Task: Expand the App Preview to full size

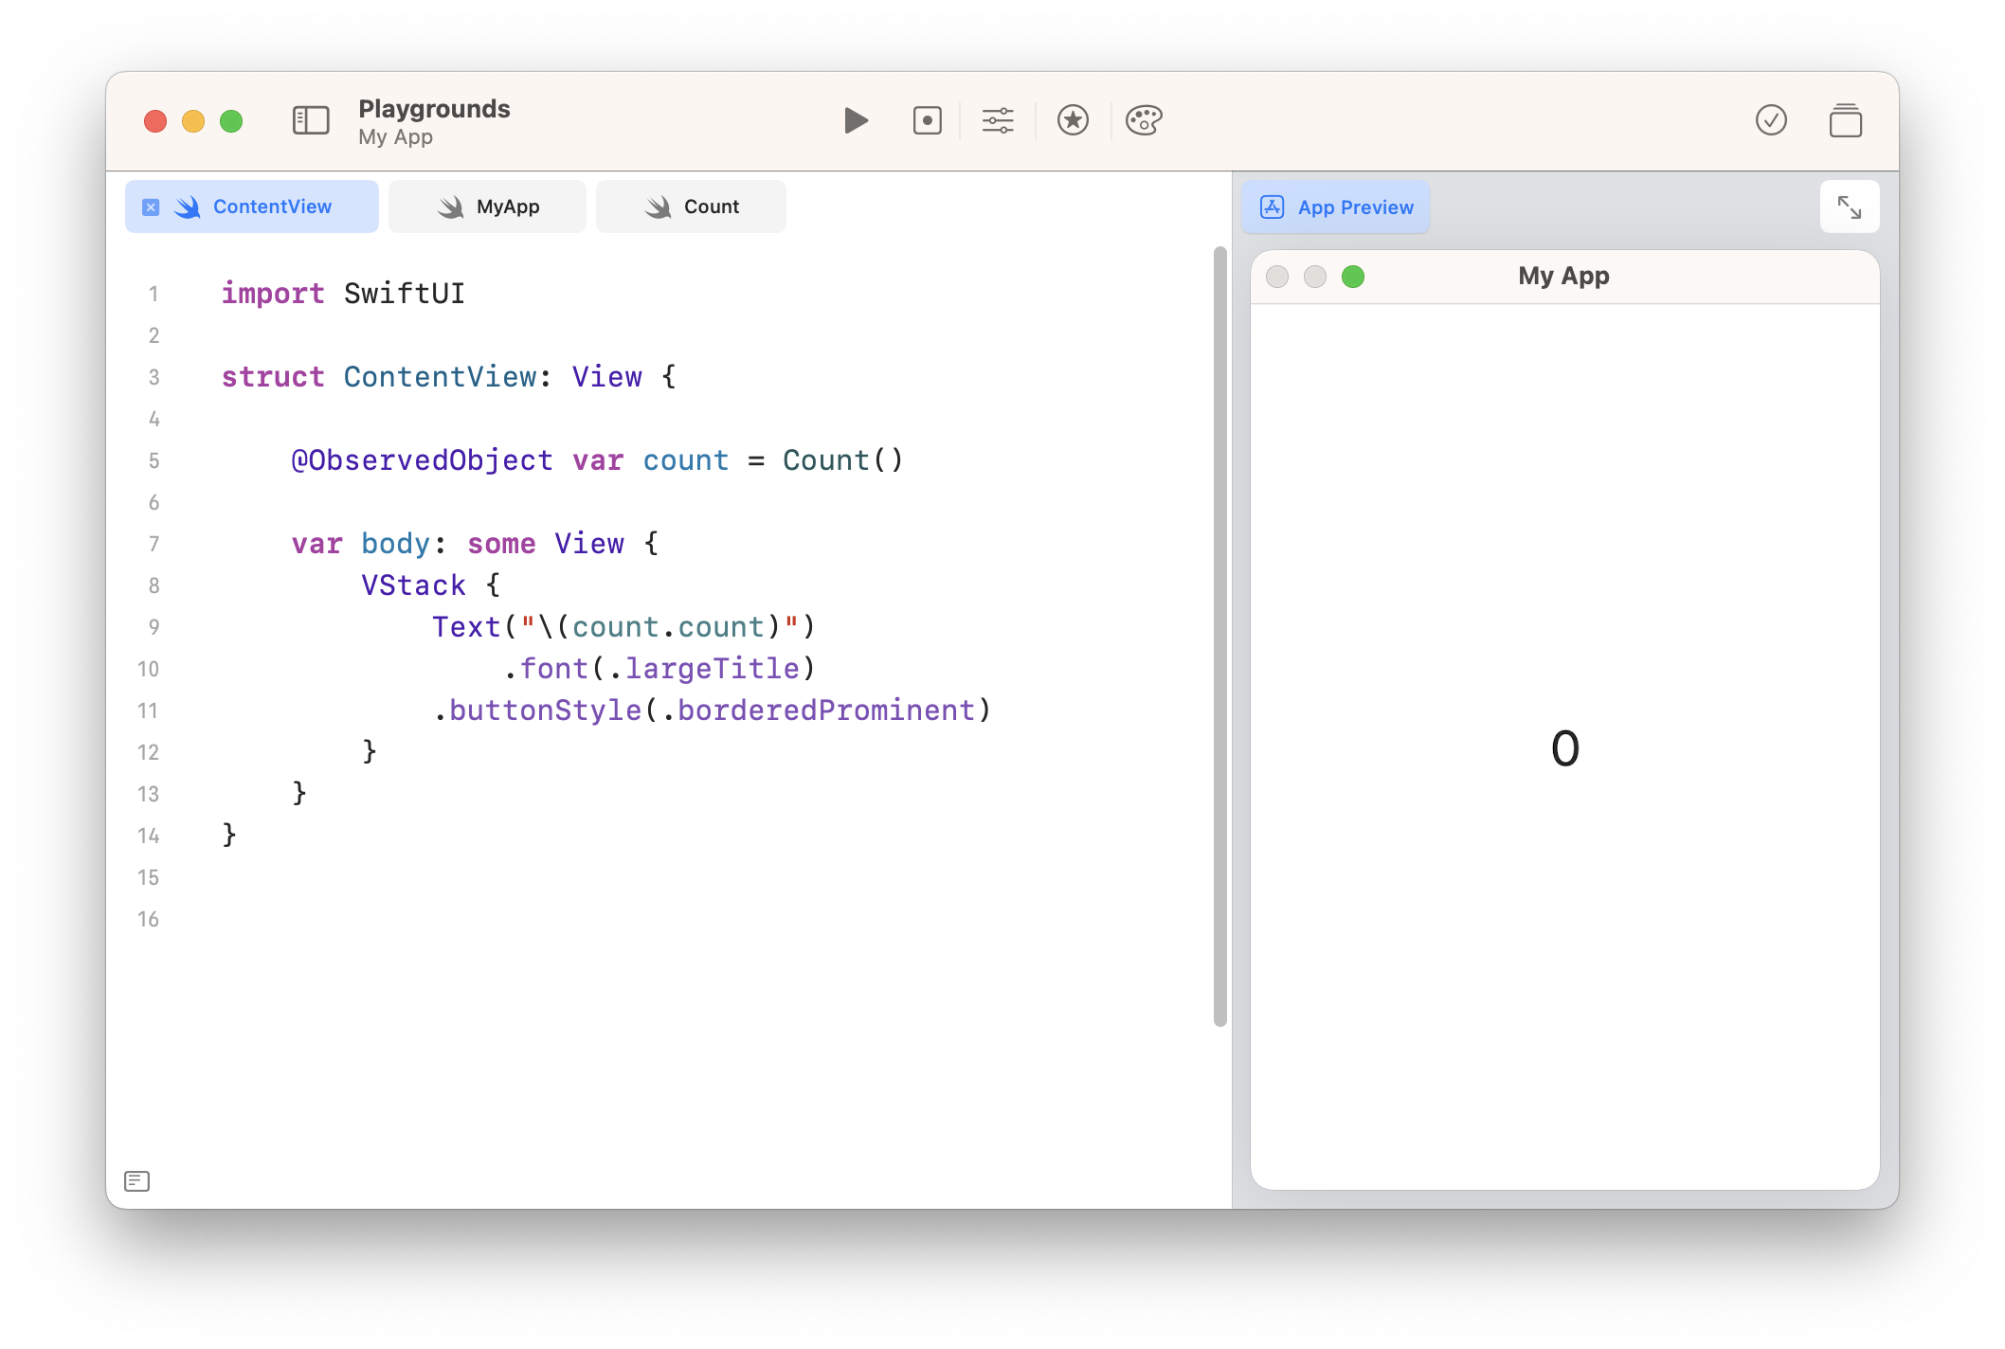Action: pos(1849,207)
